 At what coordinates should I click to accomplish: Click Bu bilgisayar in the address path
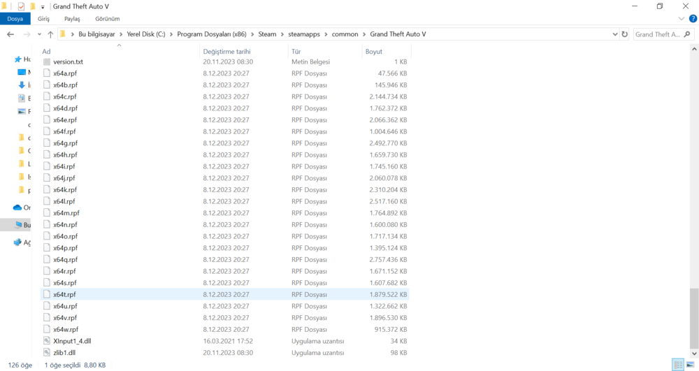96,34
